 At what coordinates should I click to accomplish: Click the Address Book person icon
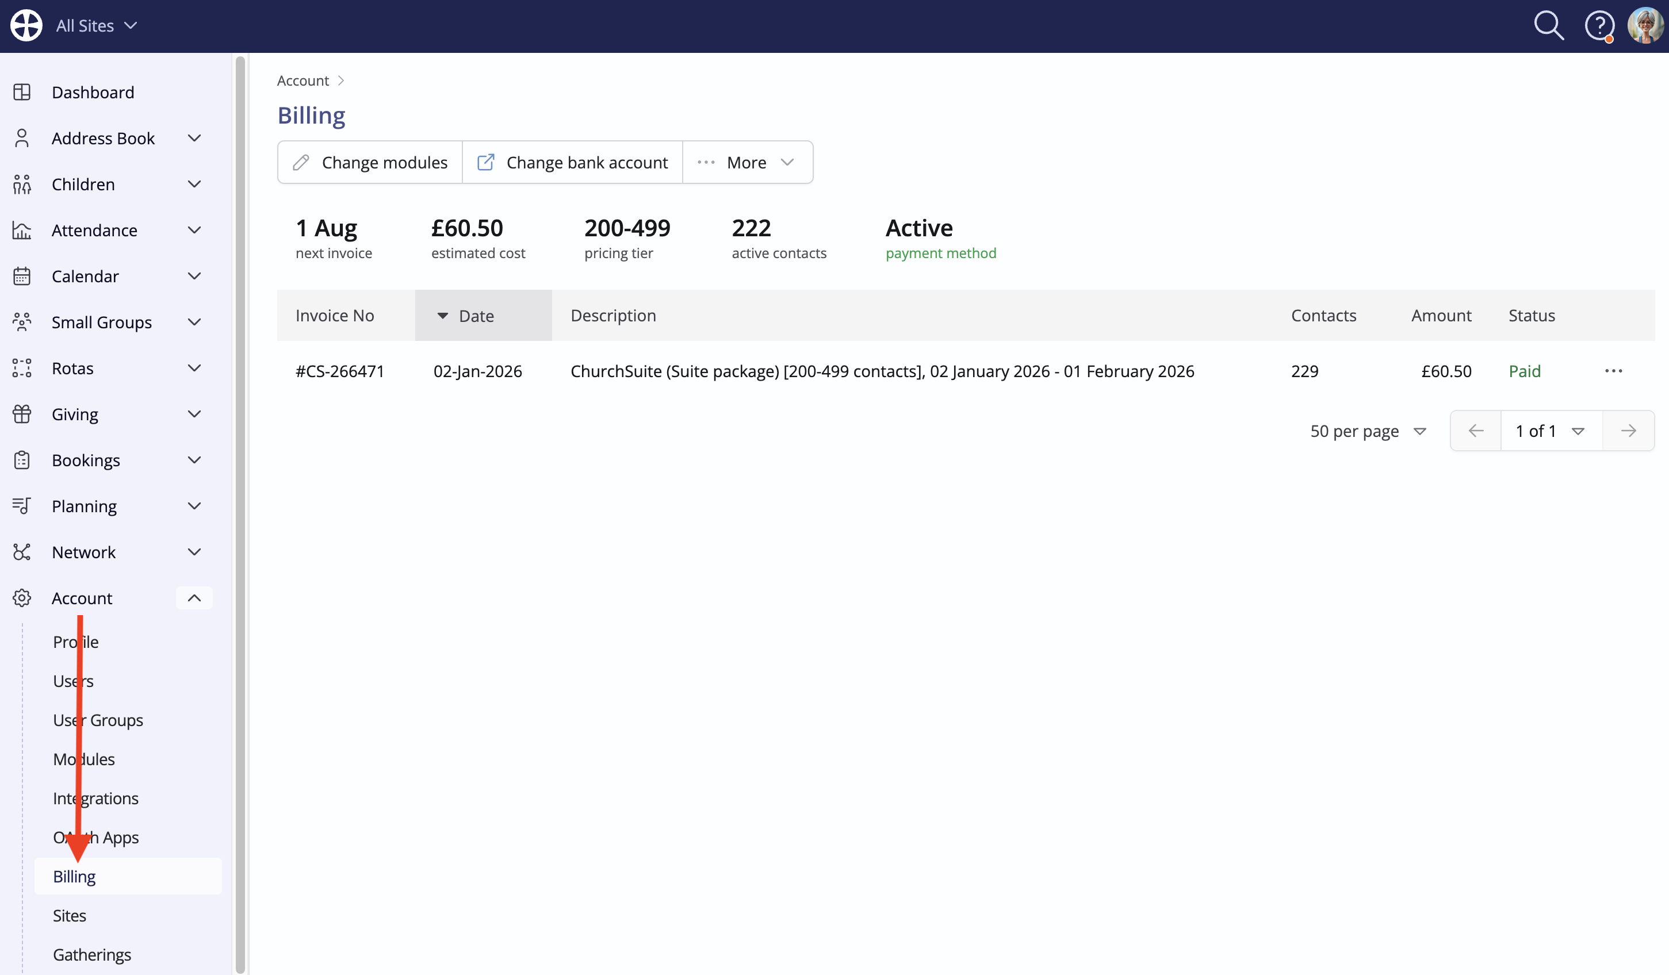(22, 139)
